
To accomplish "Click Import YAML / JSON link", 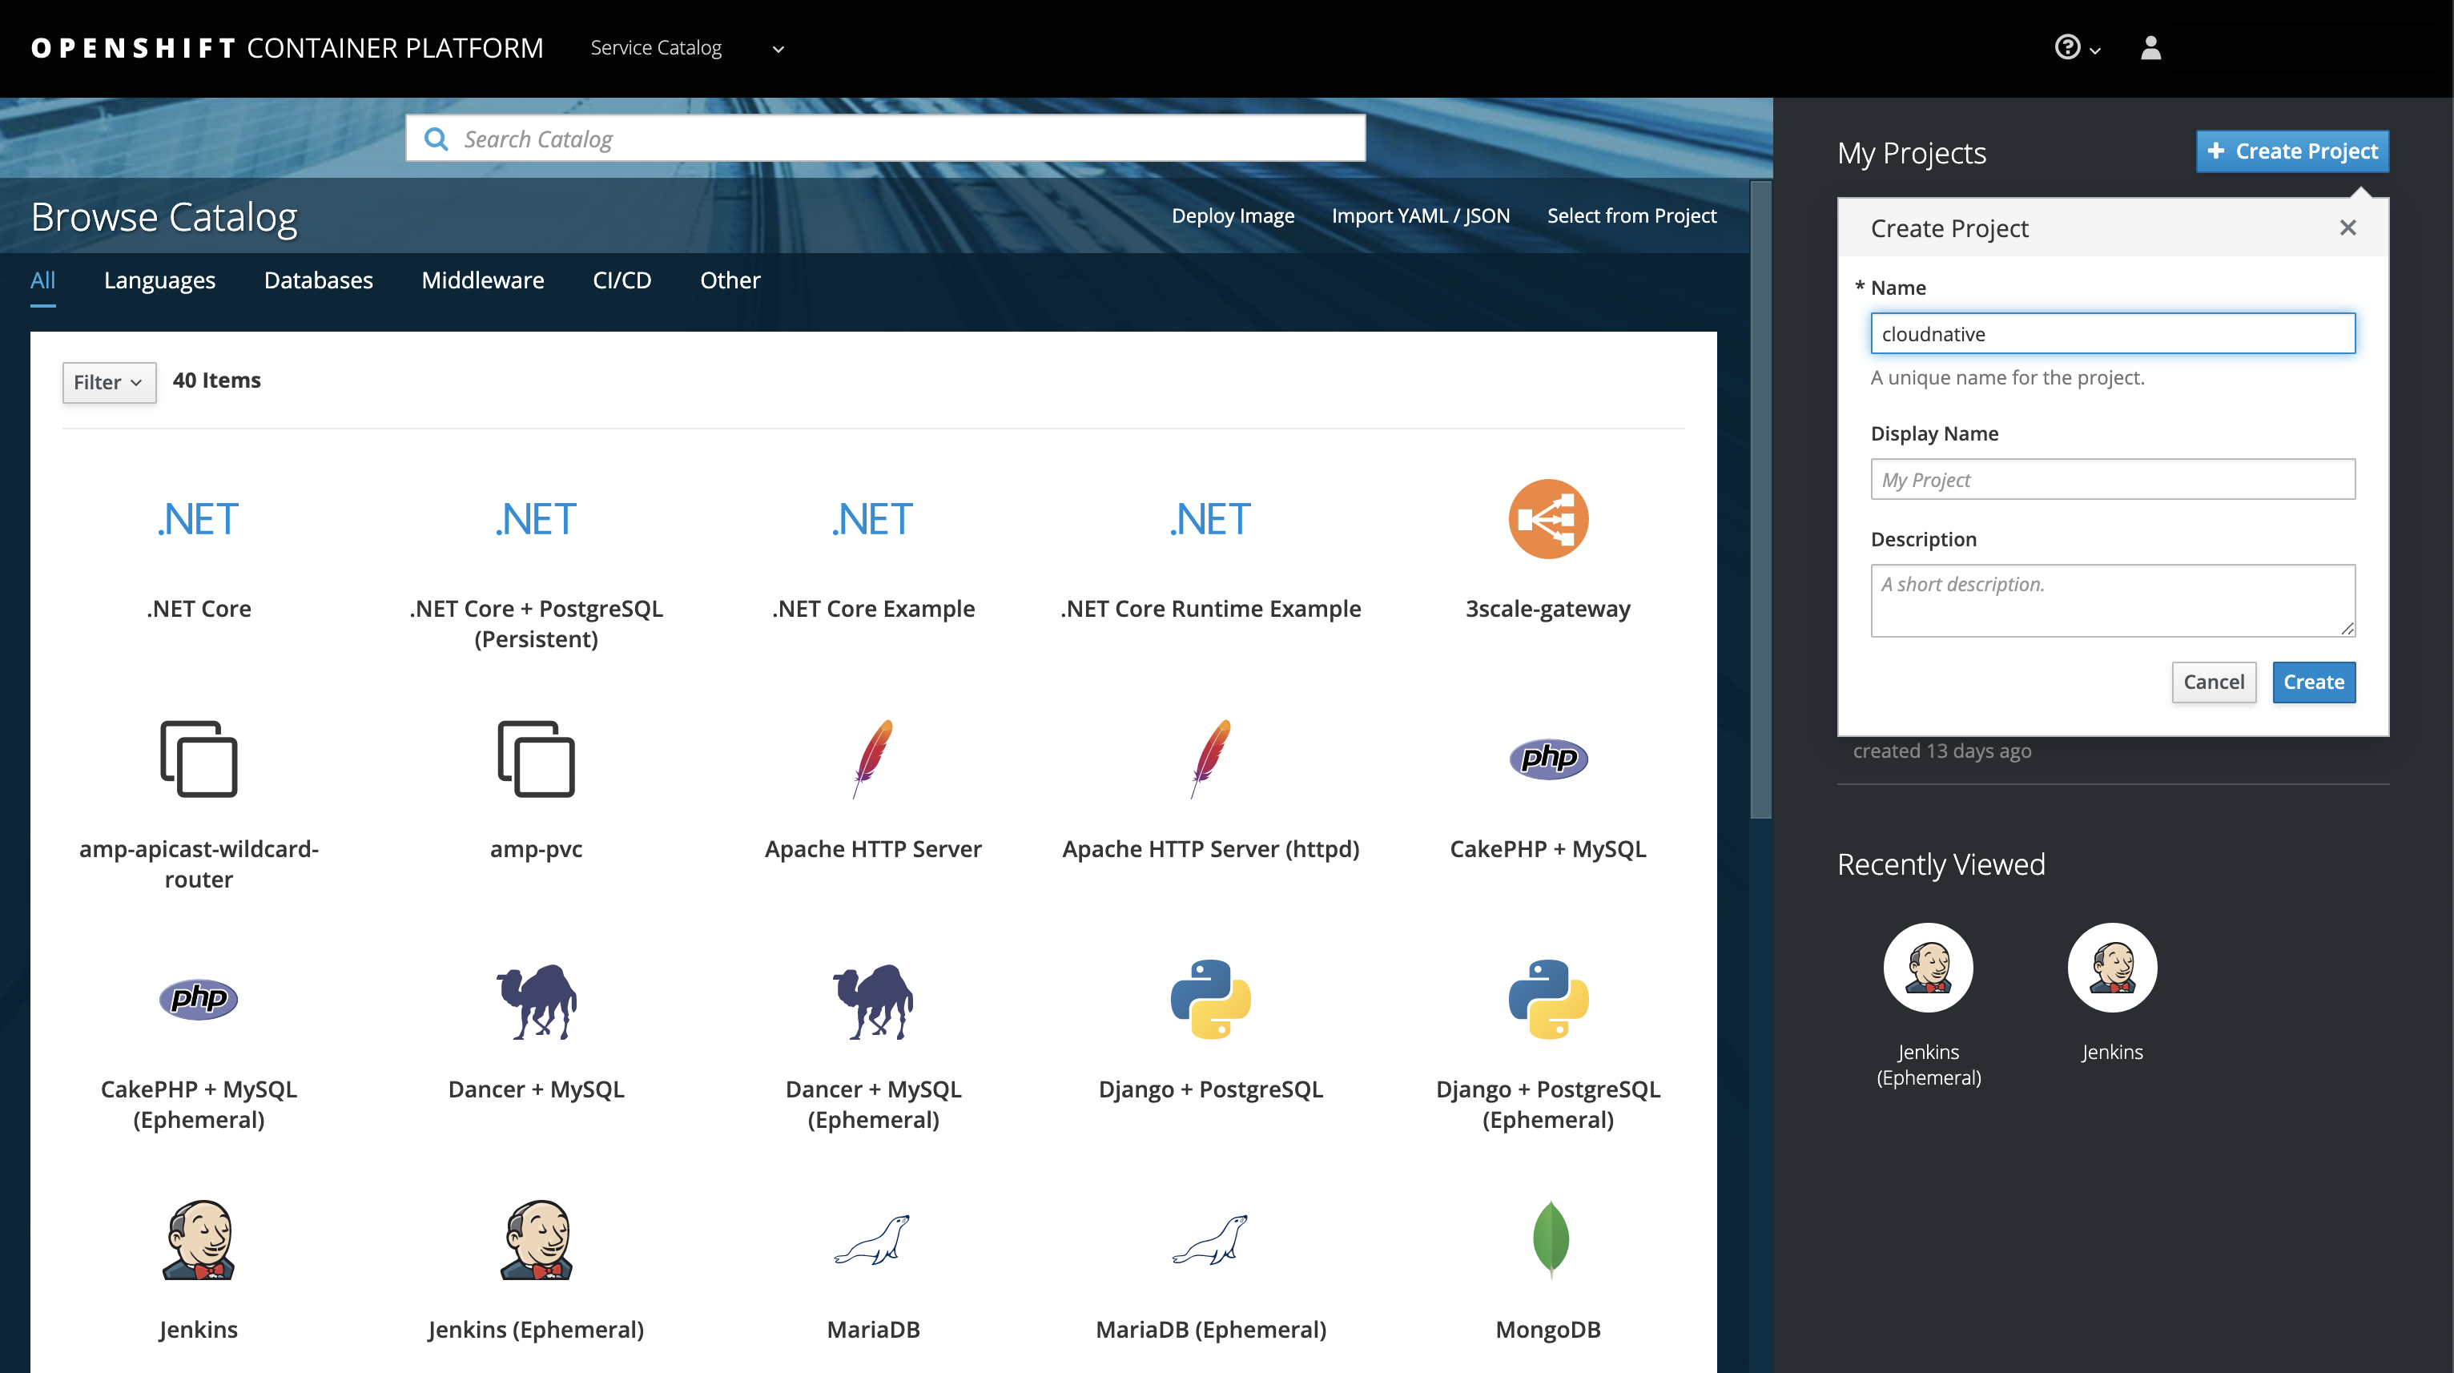I will [1420, 215].
